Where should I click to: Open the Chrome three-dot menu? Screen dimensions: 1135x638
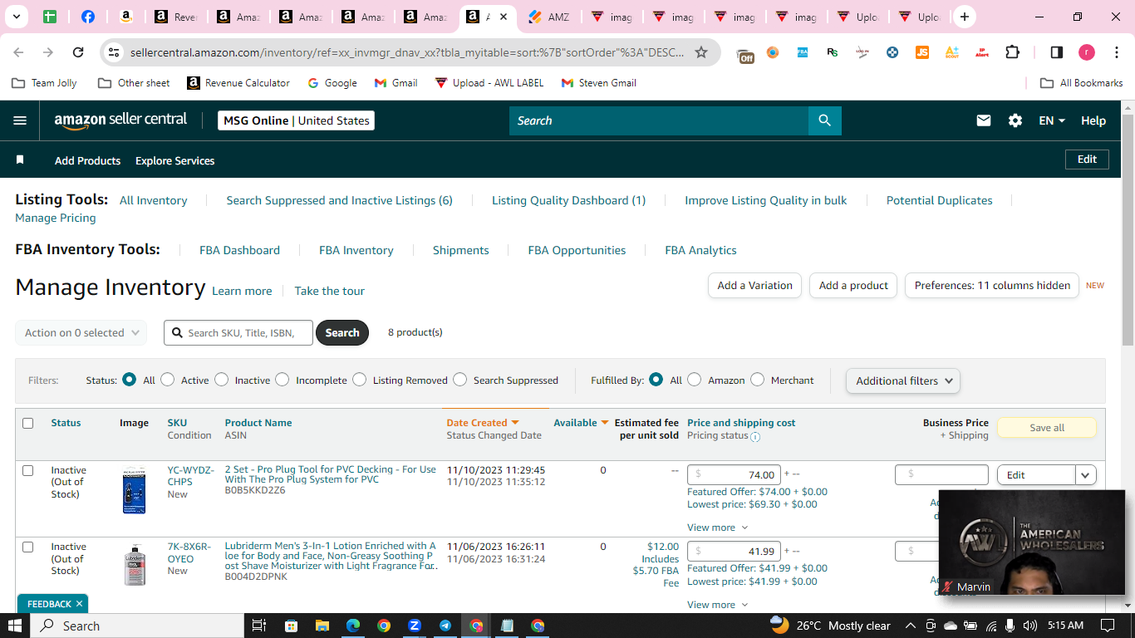(1115, 52)
